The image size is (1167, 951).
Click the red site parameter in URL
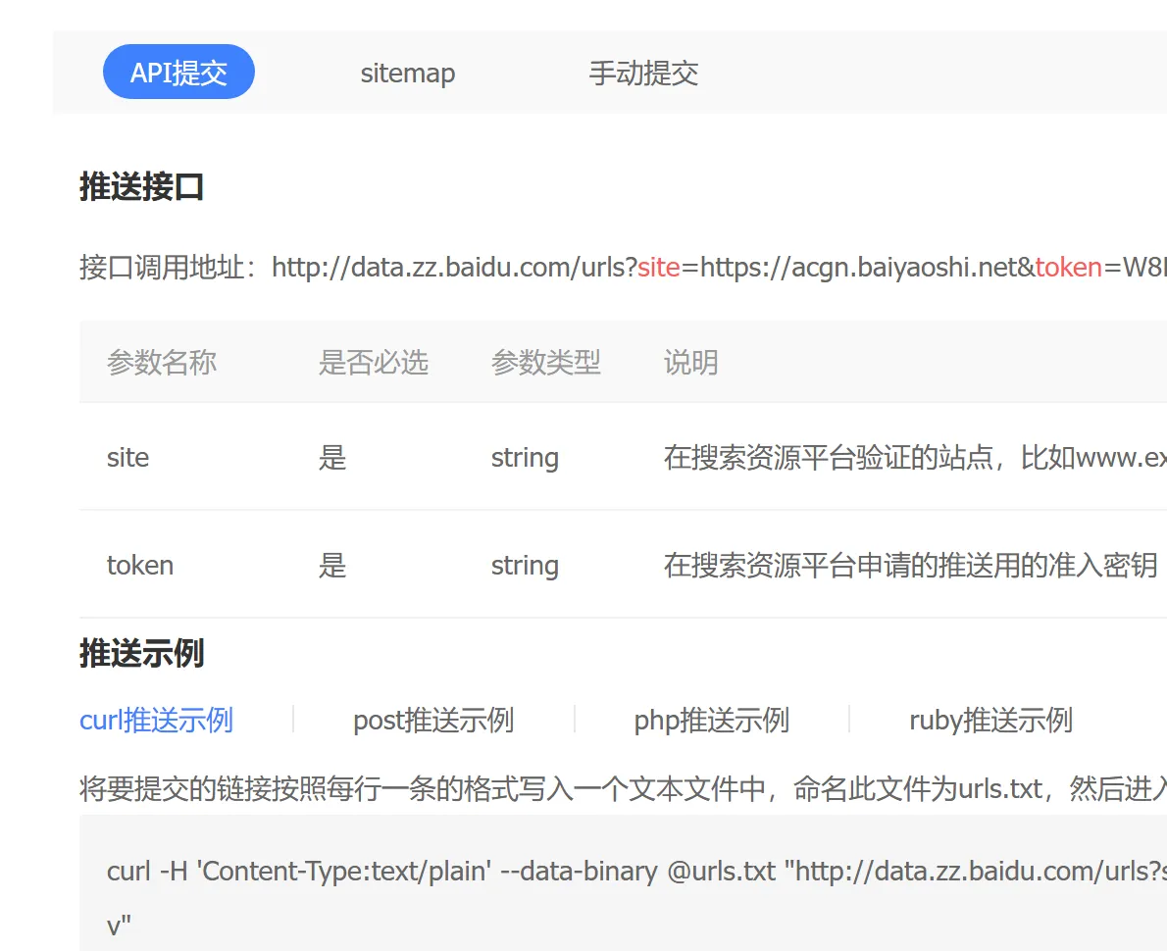click(x=659, y=267)
